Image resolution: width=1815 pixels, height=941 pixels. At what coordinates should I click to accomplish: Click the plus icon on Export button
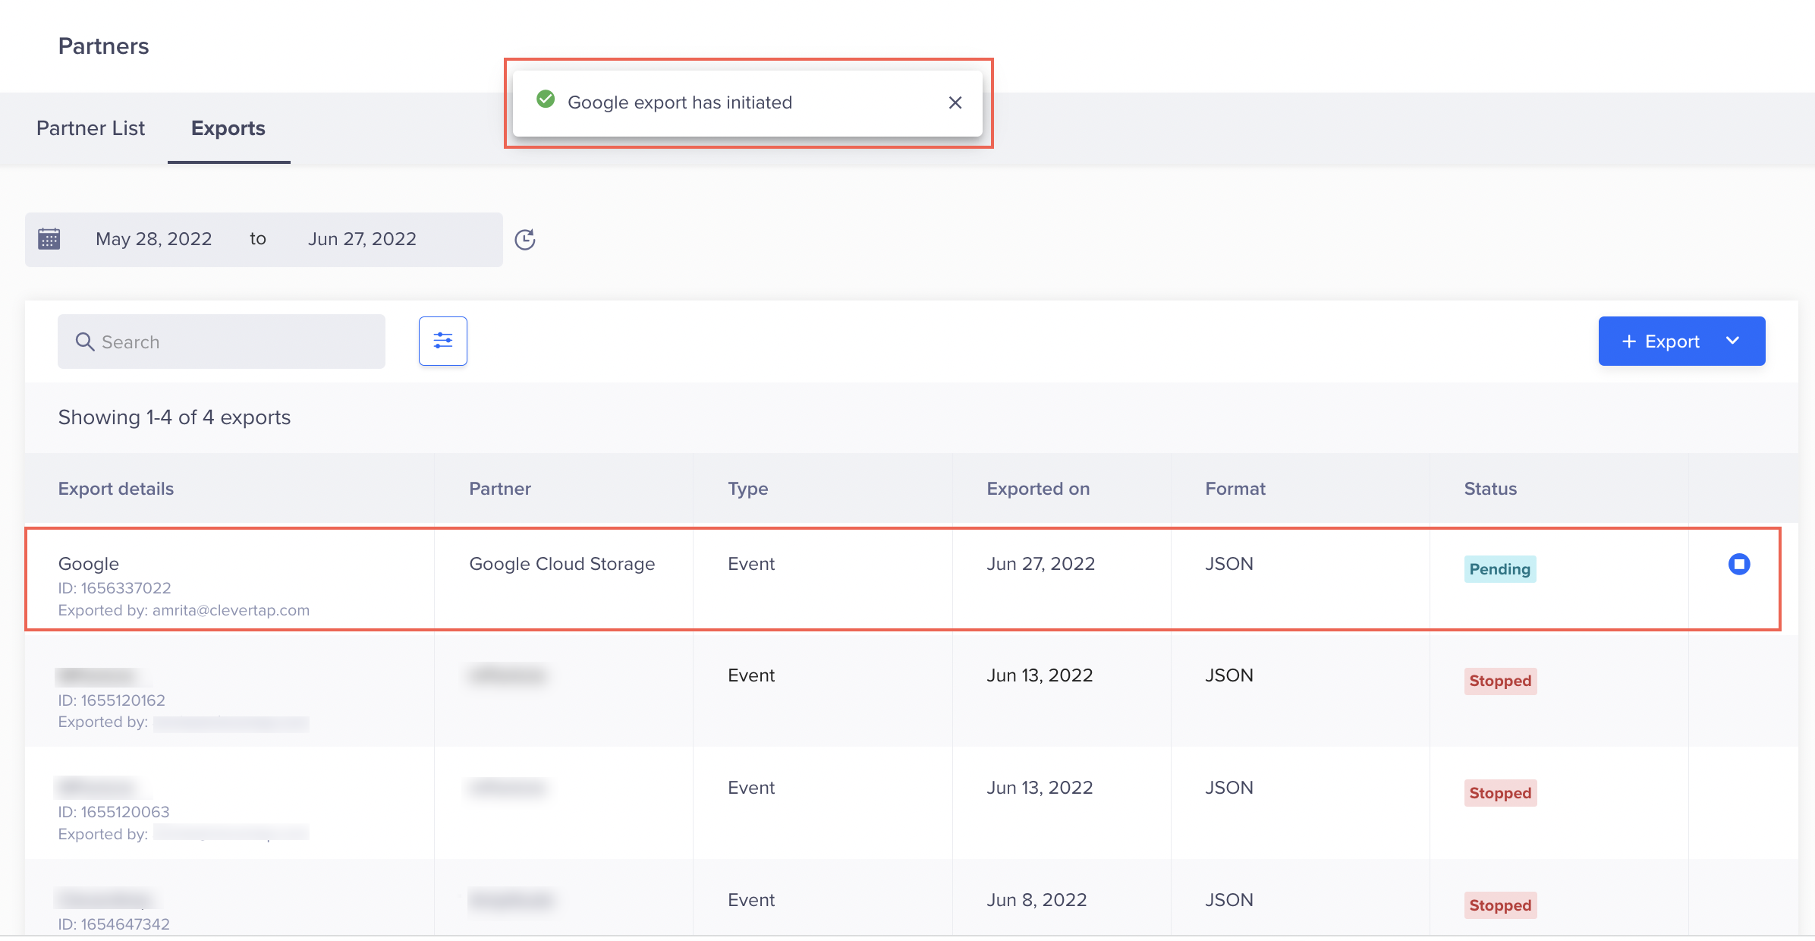tap(1628, 341)
